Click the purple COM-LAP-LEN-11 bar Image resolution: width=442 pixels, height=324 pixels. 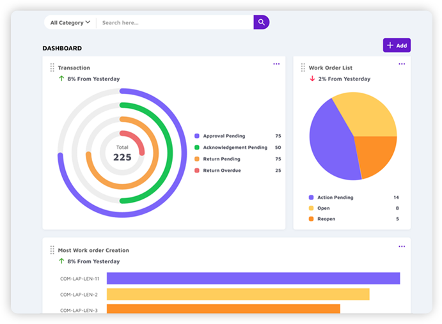pos(253,278)
